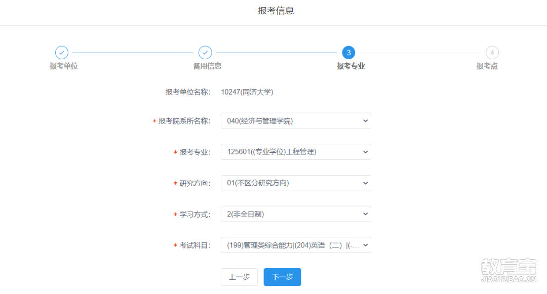Viewport: 547px width, 294px height.
Task: Click the 学习方式 field label
Action: point(194,214)
